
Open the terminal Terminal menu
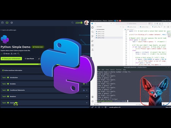119,70
